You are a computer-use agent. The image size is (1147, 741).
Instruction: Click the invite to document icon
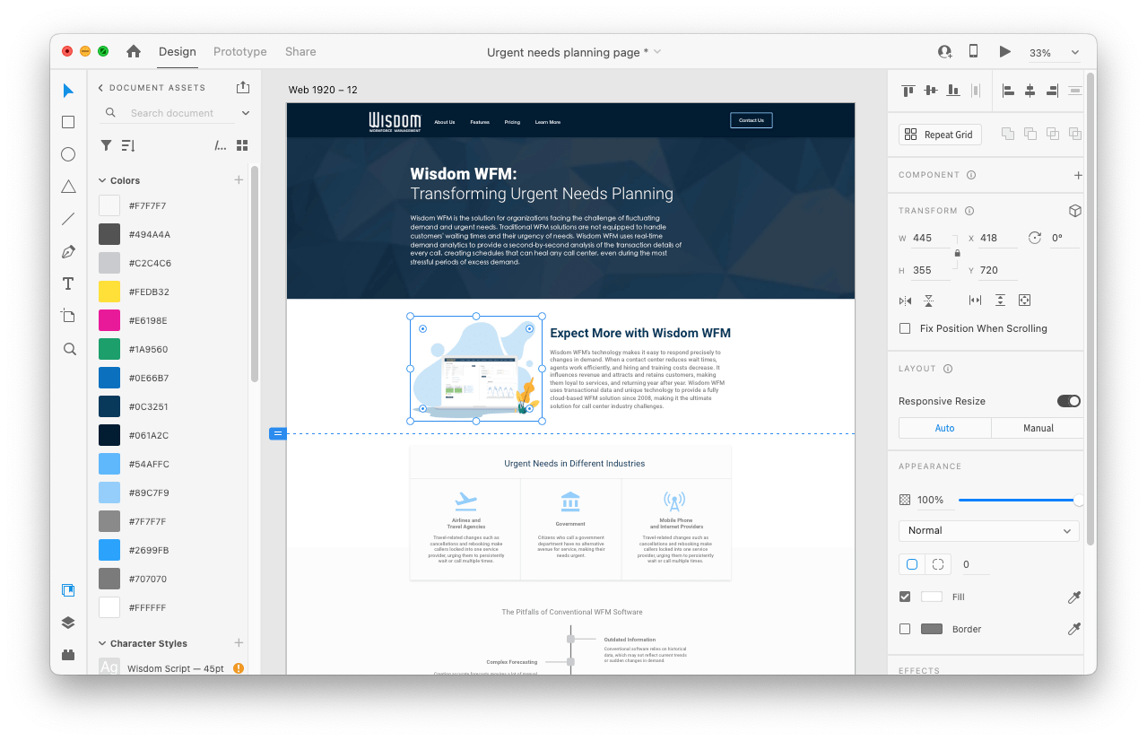coord(944,52)
